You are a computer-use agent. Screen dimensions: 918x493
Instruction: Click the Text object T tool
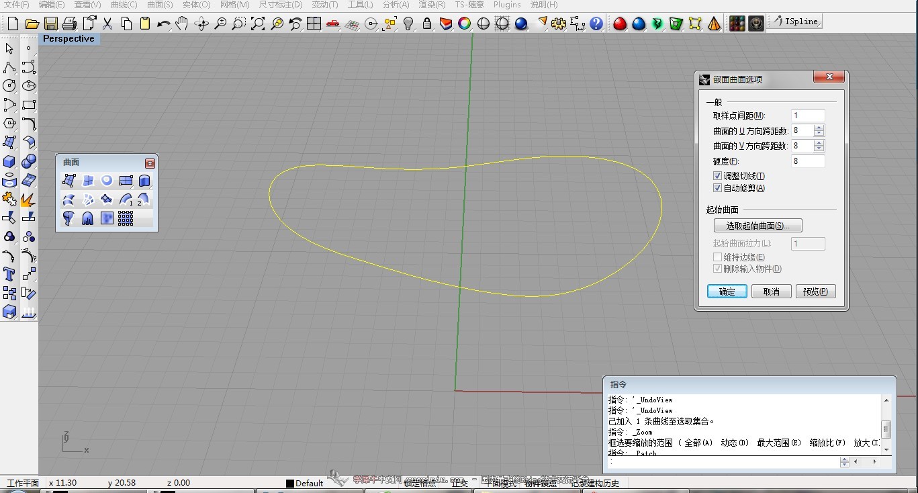[9, 274]
